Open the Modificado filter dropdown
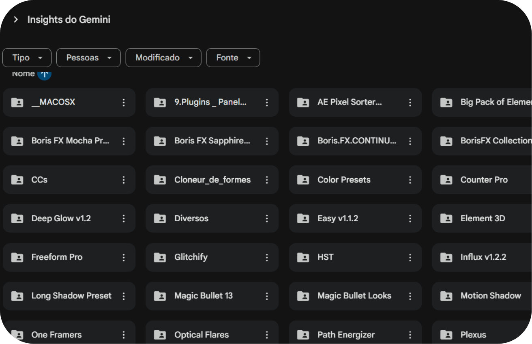 coord(163,58)
